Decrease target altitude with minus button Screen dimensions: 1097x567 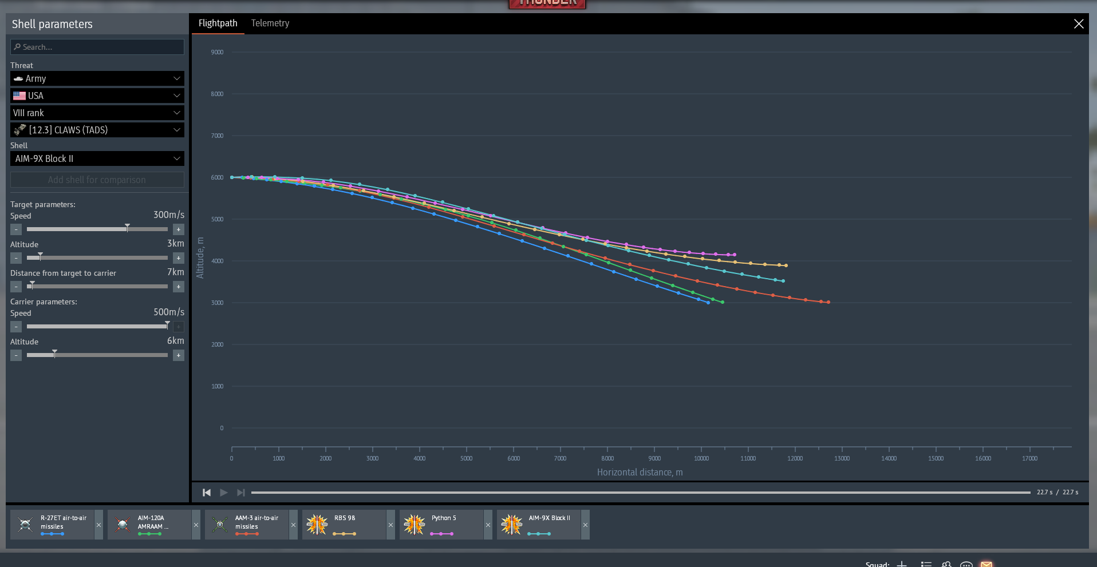pos(16,258)
